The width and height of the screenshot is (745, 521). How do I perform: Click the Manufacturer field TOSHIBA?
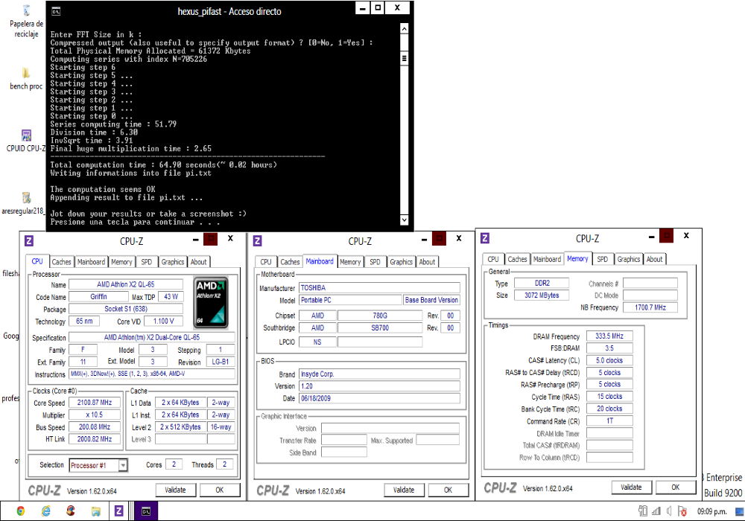pyautogui.click(x=379, y=287)
